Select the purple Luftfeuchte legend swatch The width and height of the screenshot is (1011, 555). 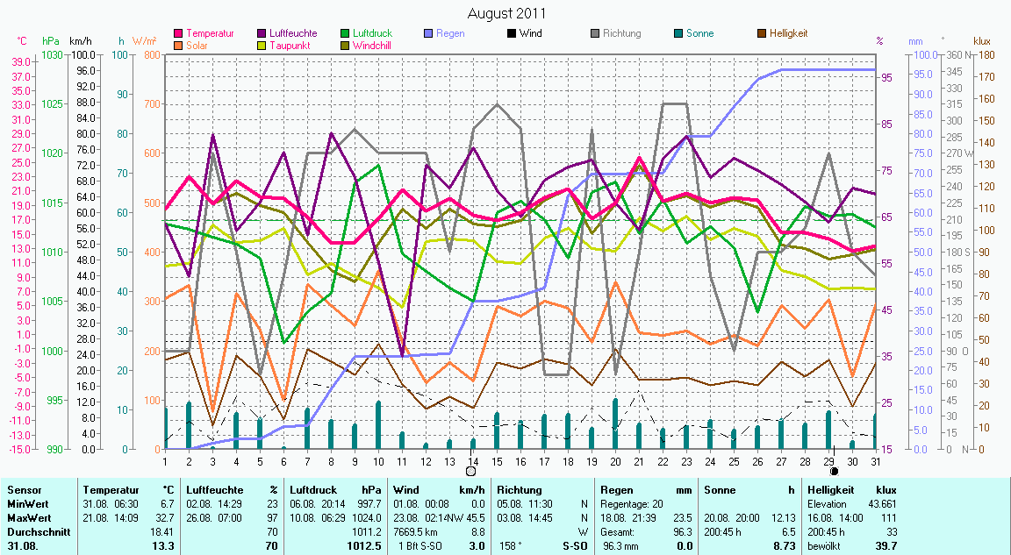coord(262,34)
